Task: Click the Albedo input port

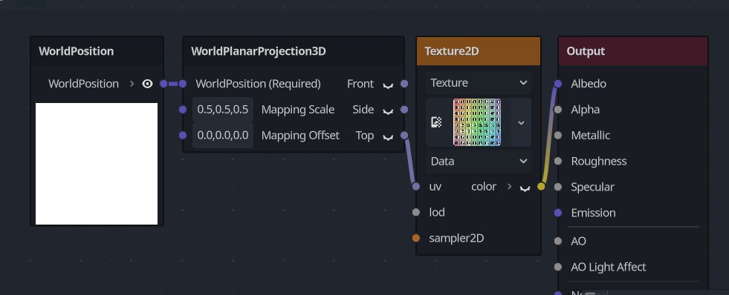Action: [558, 84]
